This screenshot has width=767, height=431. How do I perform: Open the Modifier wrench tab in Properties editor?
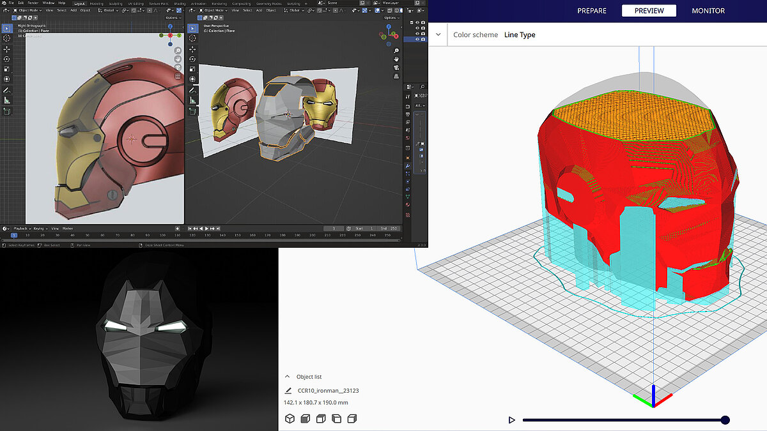click(x=407, y=165)
